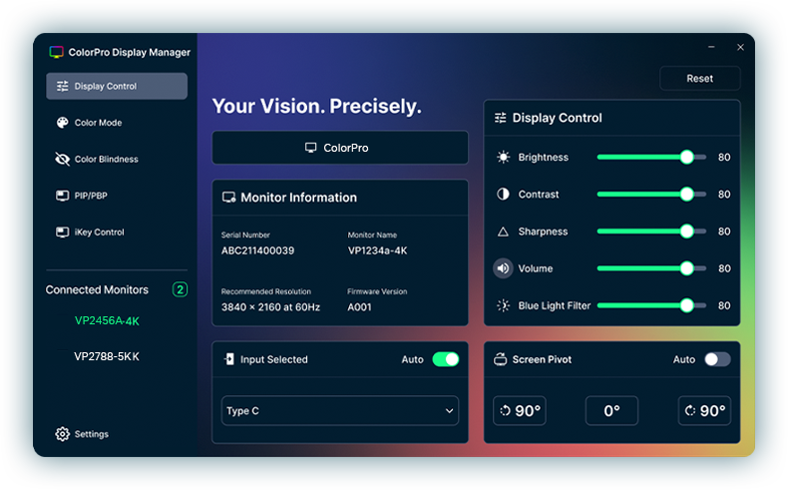Enable the Screen Pivot Auto toggle
The image size is (788, 490).
pyautogui.click(x=717, y=359)
